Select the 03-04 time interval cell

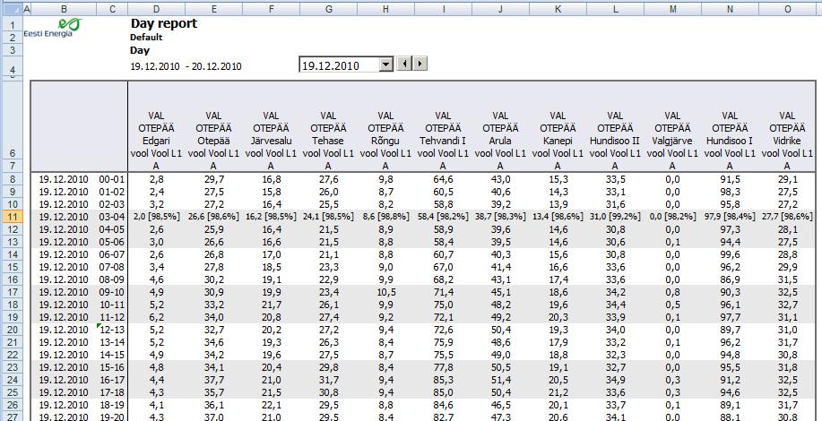coord(112,217)
